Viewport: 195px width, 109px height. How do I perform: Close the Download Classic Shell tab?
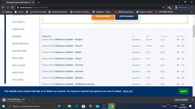point(33,2)
